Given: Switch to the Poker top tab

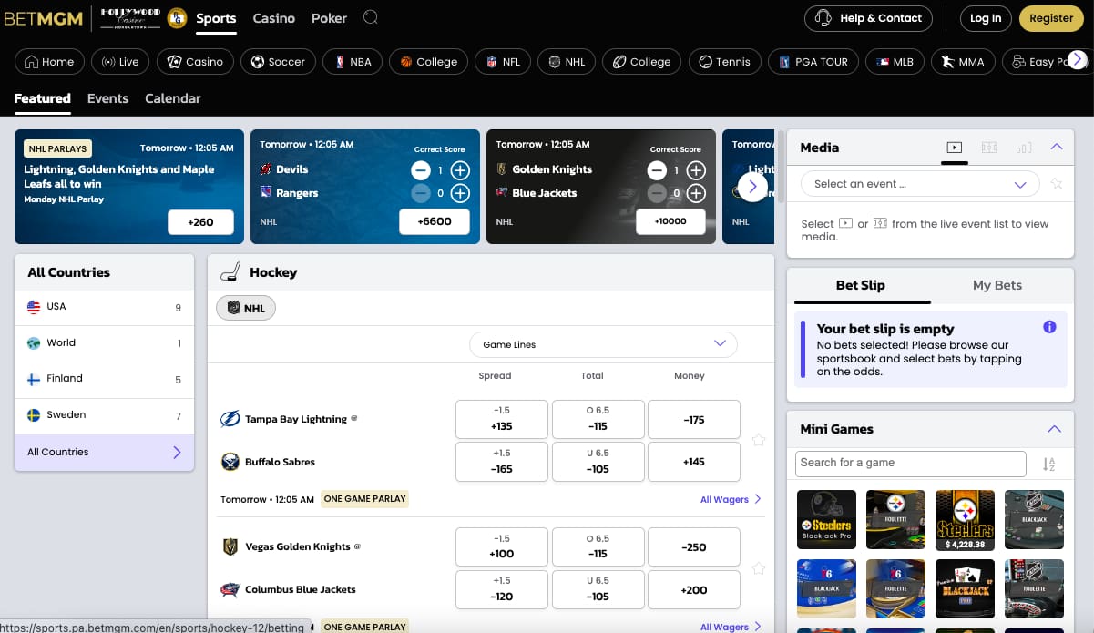Looking at the screenshot, I should click(329, 18).
